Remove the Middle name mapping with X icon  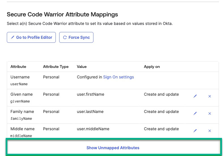[210, 131]
